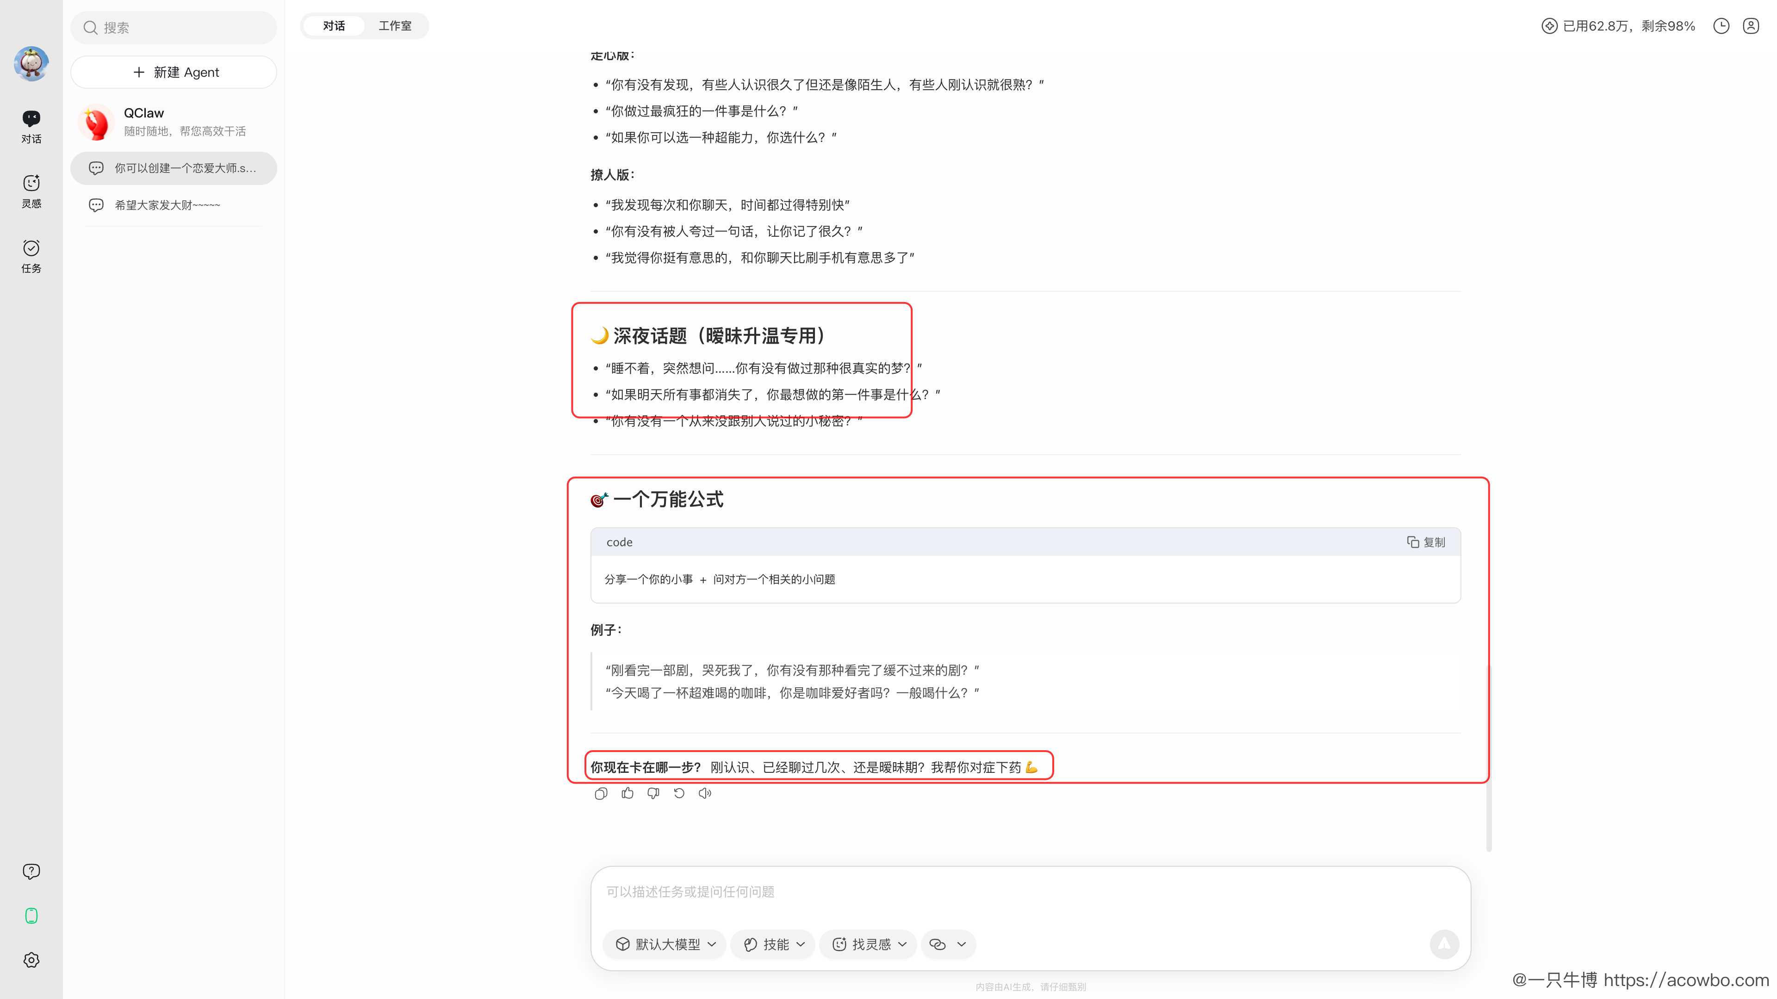This screenshot has height=999, width=1777.
Task: Click the copy response icon below the message
Action: 601,794
